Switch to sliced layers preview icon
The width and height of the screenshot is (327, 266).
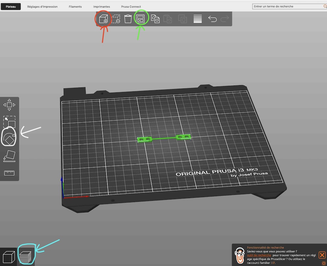click(x=26, y=257)
